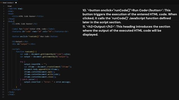Click the highlighted line number 7
179x100 pixels.
tap(4, 21)
